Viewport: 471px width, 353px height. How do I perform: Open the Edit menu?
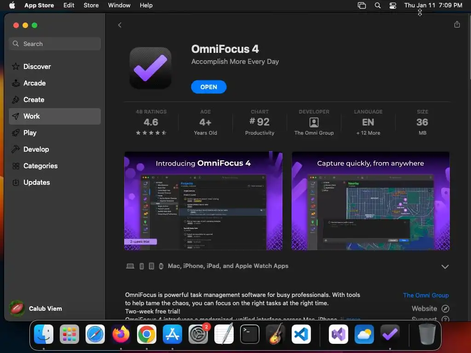point(69,6)
